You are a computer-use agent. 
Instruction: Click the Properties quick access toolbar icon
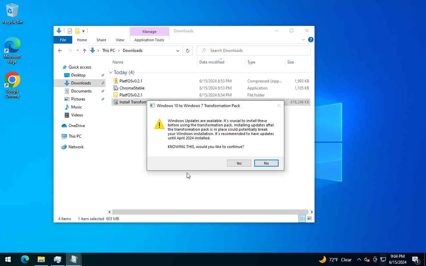tap(70, 31)
